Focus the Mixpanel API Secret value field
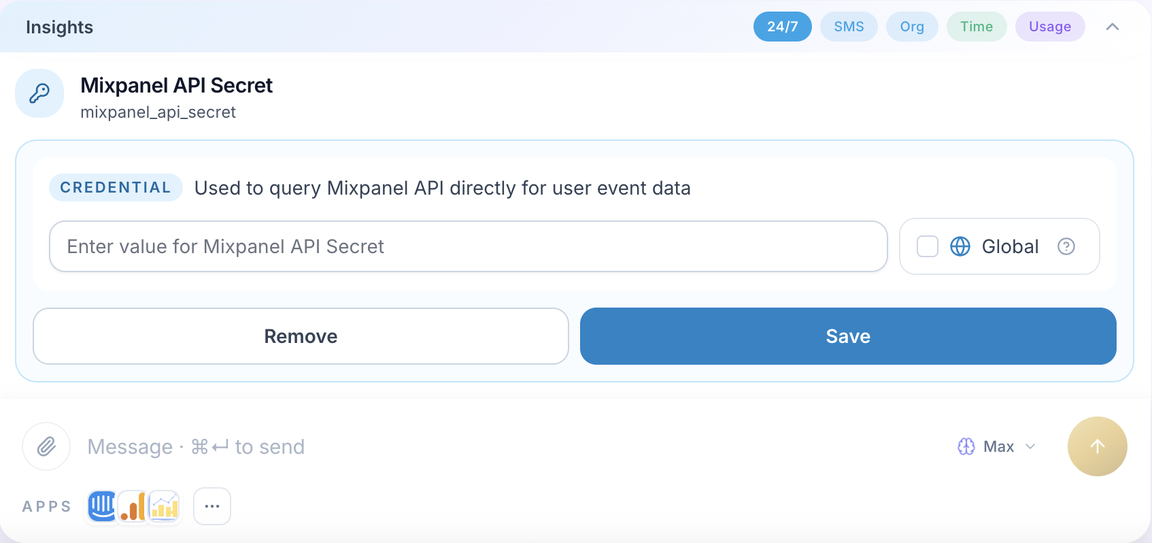This screenshot has height=543, width=1152. click(468, 246)
